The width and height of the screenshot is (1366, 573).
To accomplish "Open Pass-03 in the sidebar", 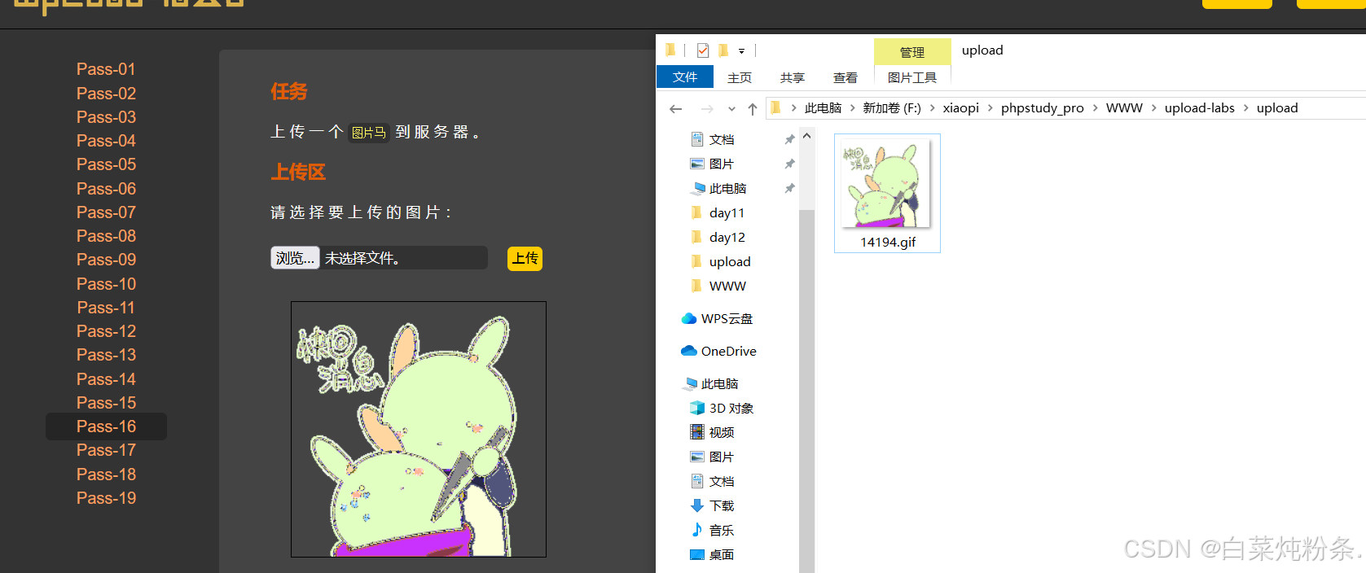I will click(x=106, y=117).
